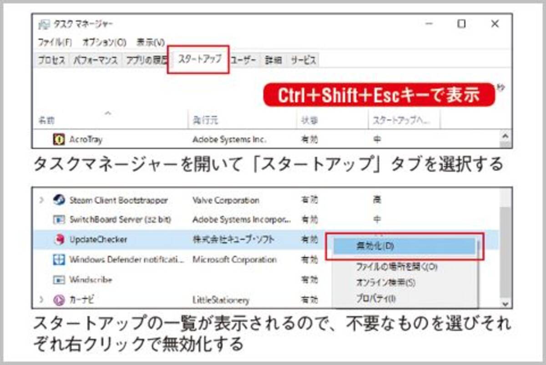Open the スタートアップ tab

pos(199,59)
